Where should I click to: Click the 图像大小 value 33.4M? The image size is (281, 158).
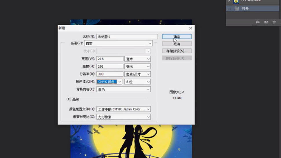point(177,98)
